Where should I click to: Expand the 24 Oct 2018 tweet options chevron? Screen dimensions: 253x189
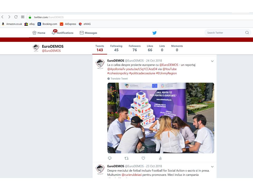[x=212, y=61]
